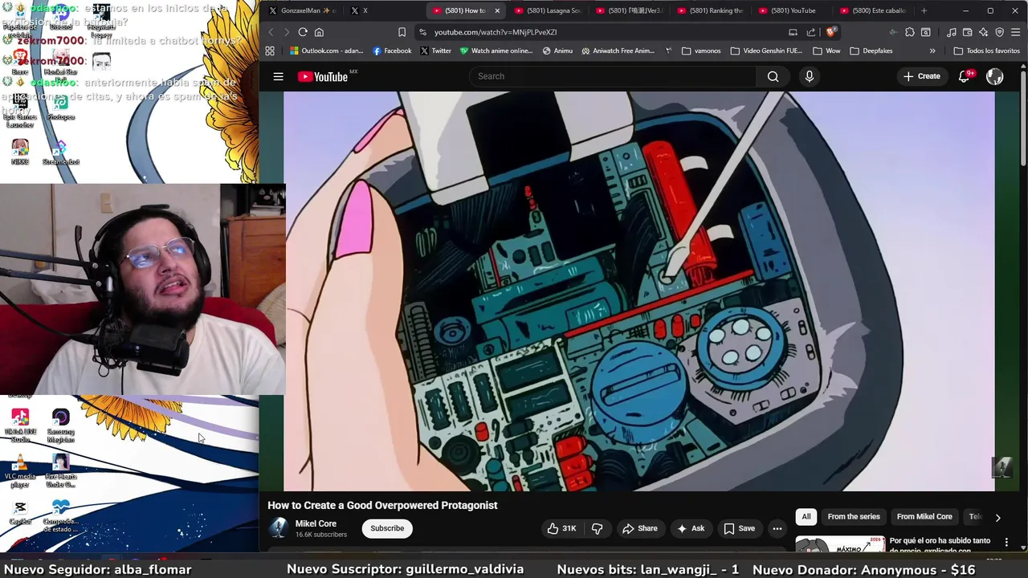Open CapCut desktop shortcut

20,512
